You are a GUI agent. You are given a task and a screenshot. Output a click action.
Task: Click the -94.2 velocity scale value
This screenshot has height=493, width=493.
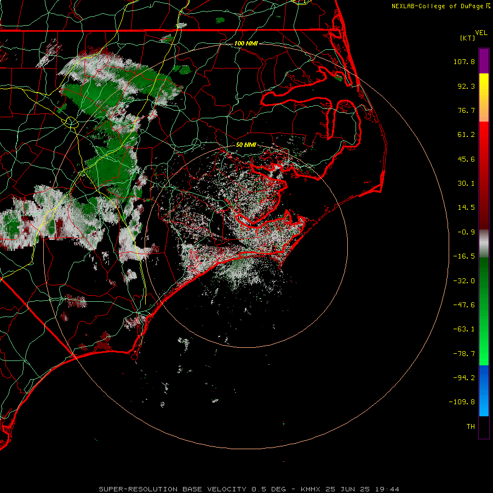(464, 377)
